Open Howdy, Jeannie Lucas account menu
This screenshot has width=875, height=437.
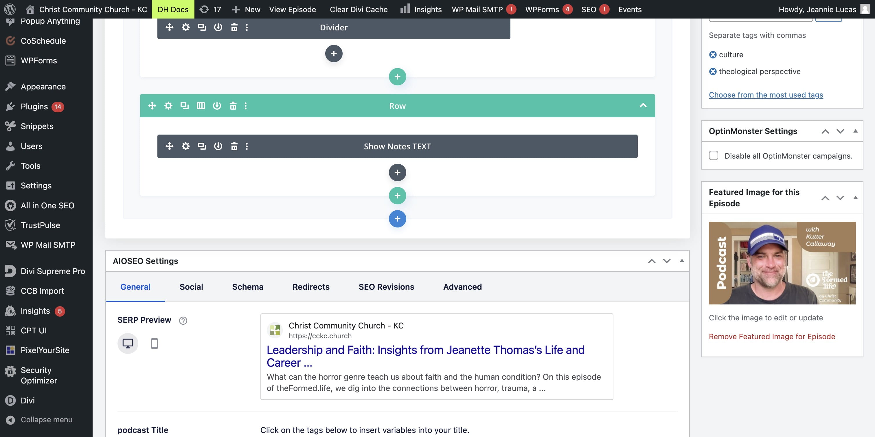tap(824, 9)
